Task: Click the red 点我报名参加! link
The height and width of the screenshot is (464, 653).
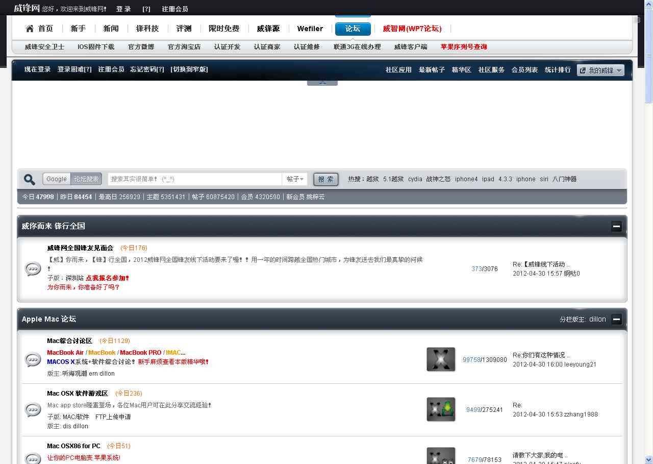Action: [108, 278]
